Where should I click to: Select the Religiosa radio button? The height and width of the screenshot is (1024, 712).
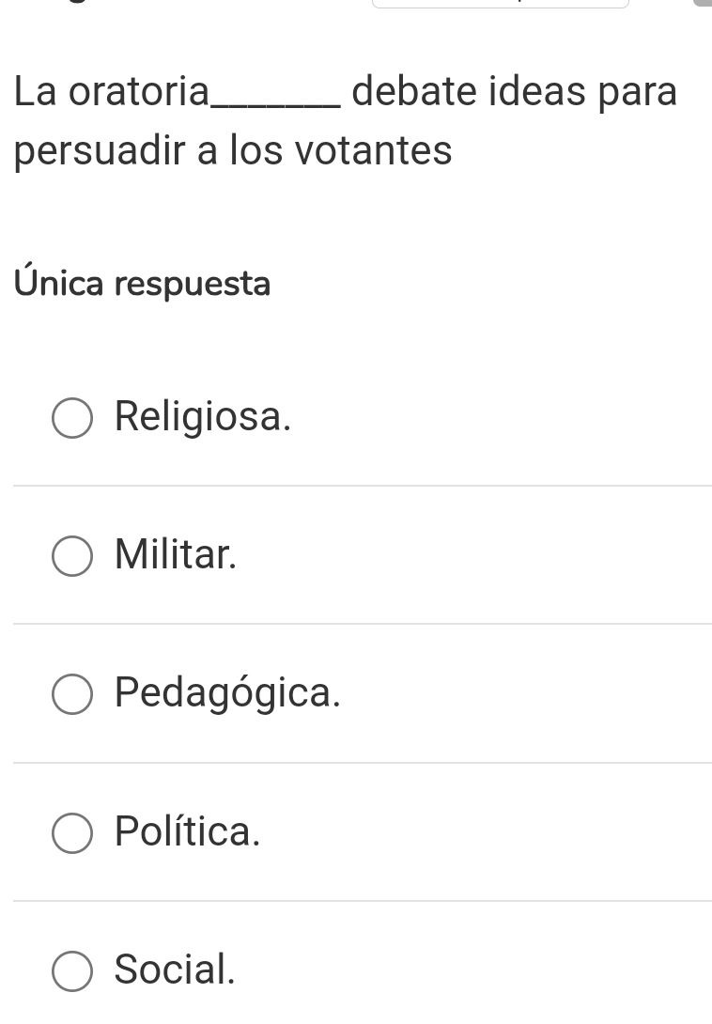click(x=72, y=419)
